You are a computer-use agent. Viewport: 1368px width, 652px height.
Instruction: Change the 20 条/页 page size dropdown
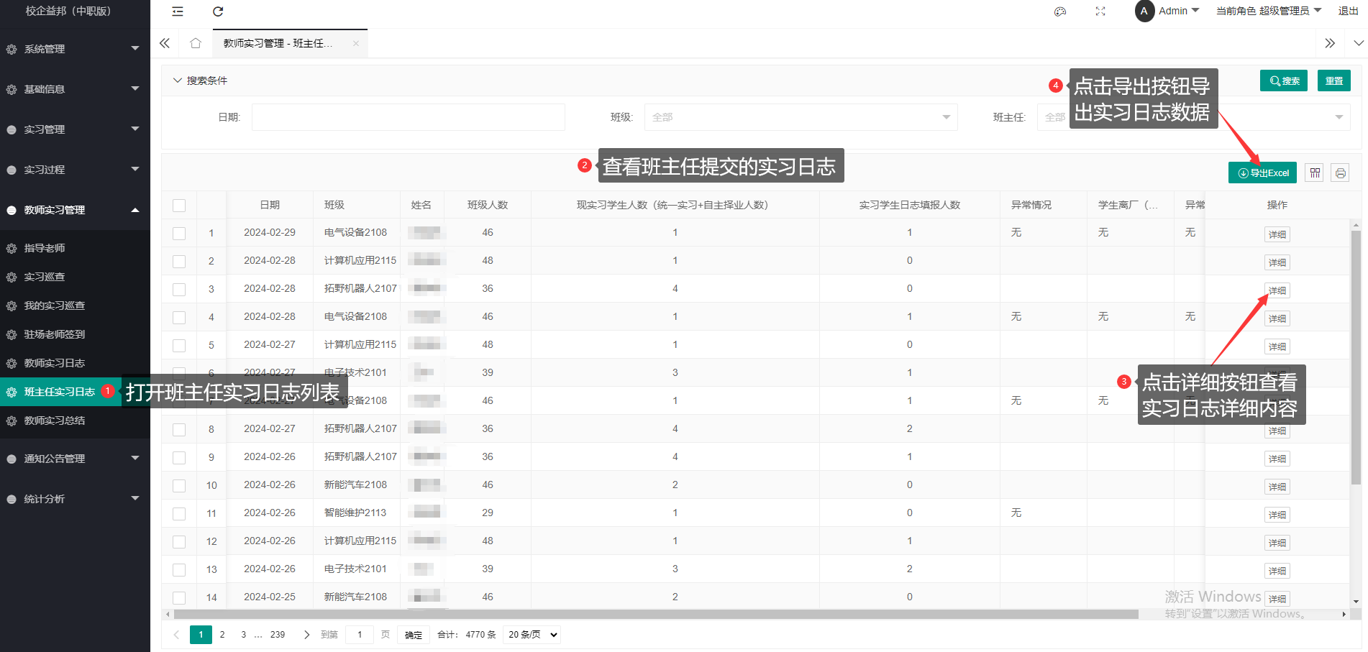click(532, 635)
